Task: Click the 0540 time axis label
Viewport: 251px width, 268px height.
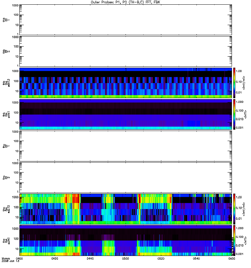Action: pos(196,258)
